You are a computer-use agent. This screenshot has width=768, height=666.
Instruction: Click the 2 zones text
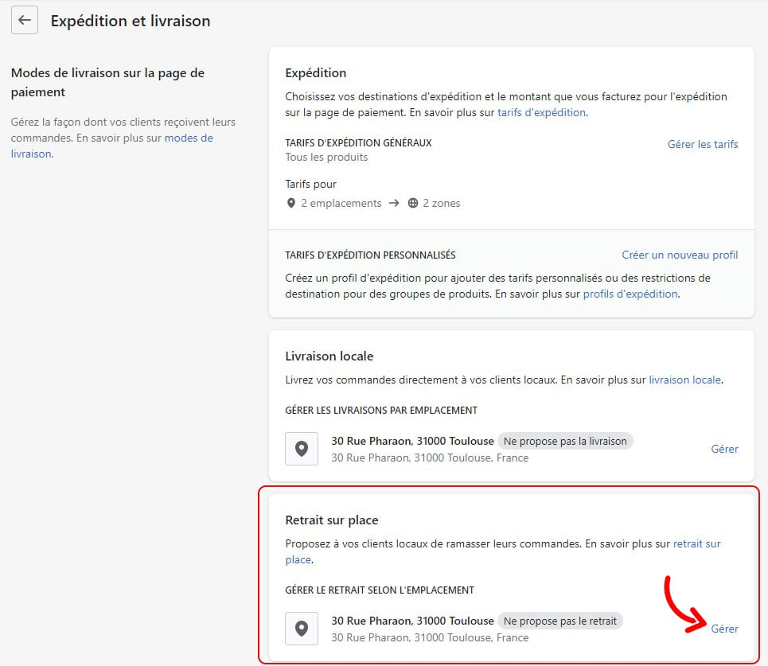coord(441,203)
